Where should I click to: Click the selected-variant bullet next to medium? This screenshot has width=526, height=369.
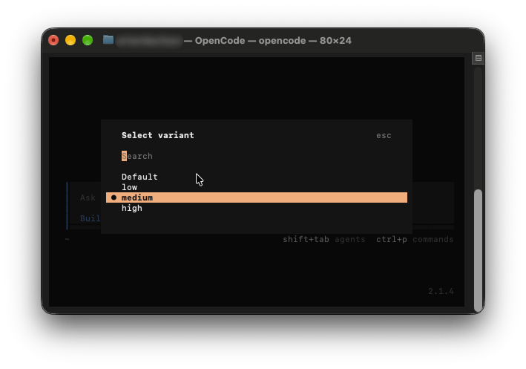point(114,197)
